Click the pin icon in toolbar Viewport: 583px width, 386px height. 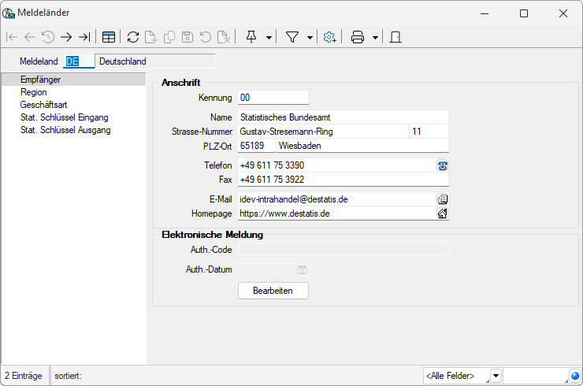(252, 37)
